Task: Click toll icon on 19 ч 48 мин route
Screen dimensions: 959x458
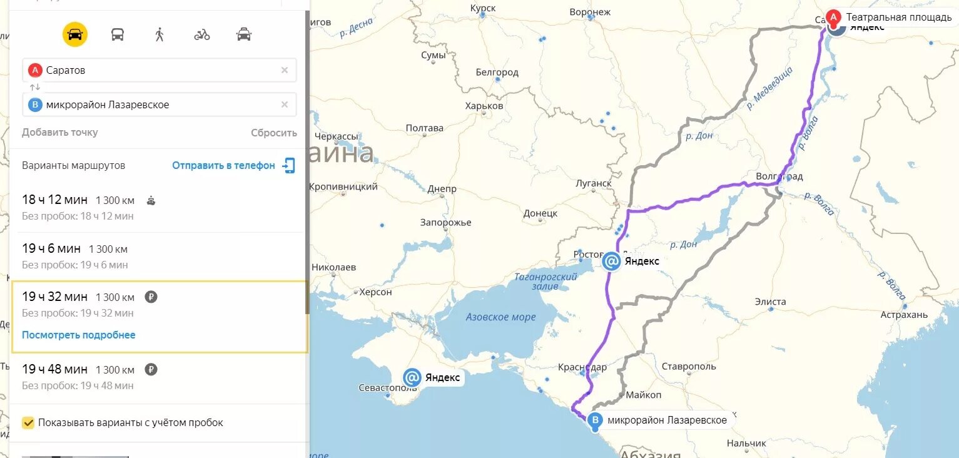Action: 151,369
